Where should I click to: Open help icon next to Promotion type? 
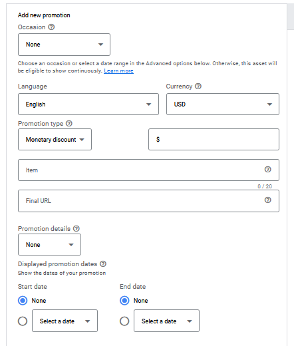[69, 123]
